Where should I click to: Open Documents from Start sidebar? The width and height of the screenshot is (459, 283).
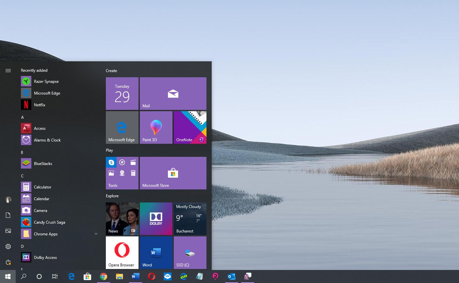tap(8, 215)
